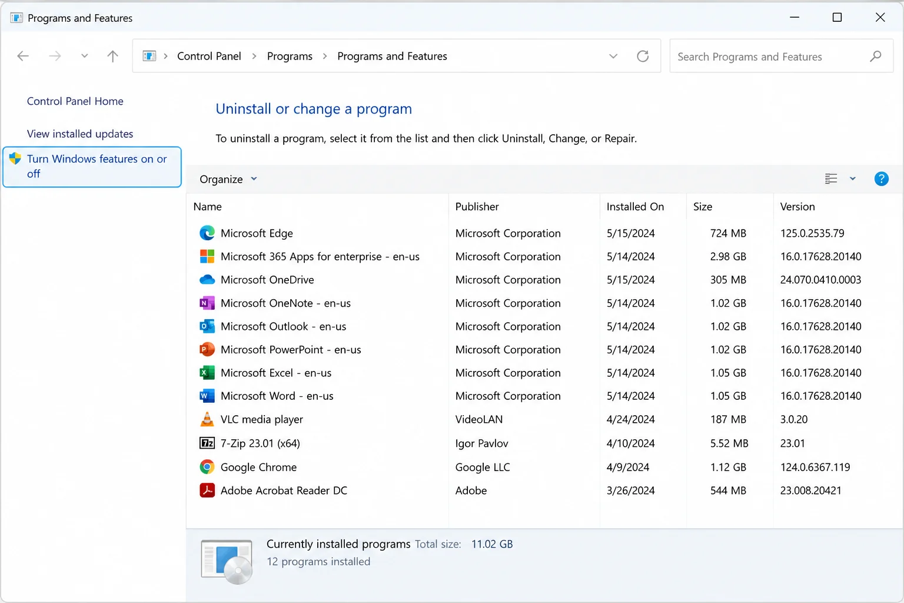Go forward with the forward arrow

click(x=55, y=56)
